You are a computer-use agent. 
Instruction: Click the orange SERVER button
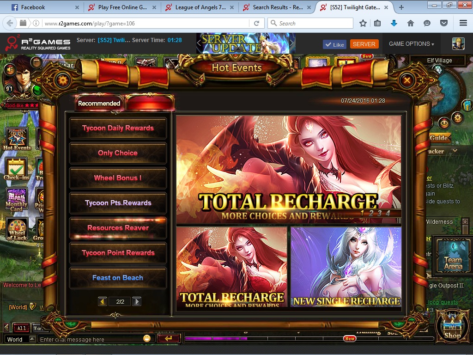coord(364,44)
